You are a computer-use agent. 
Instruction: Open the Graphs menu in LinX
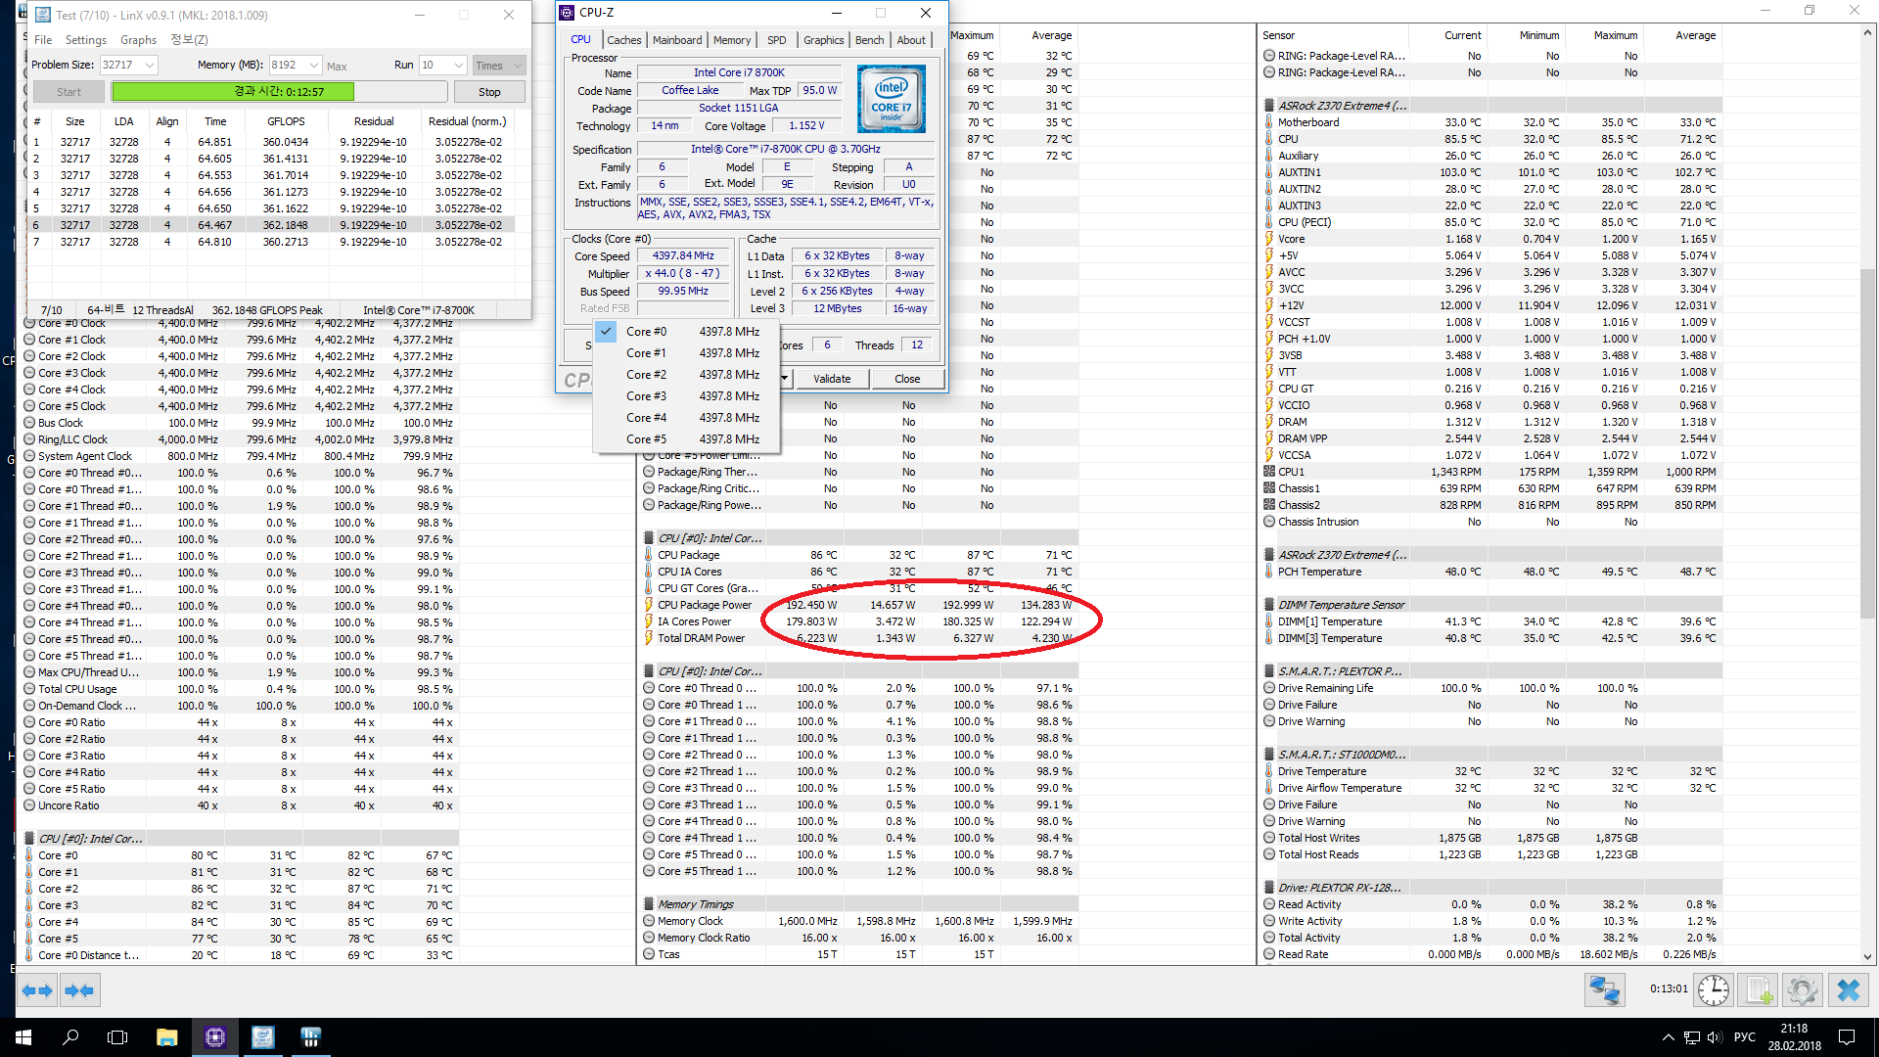[138, 40]
